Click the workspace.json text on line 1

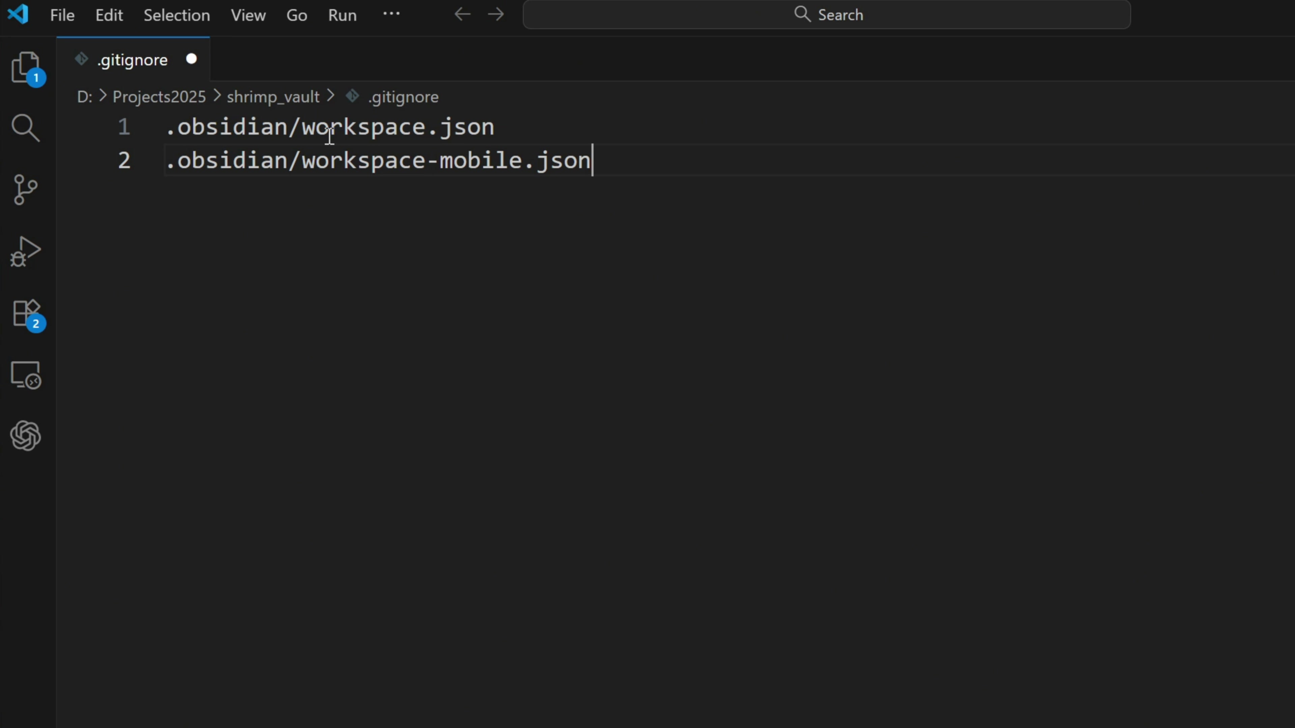[x=397, y=127]
